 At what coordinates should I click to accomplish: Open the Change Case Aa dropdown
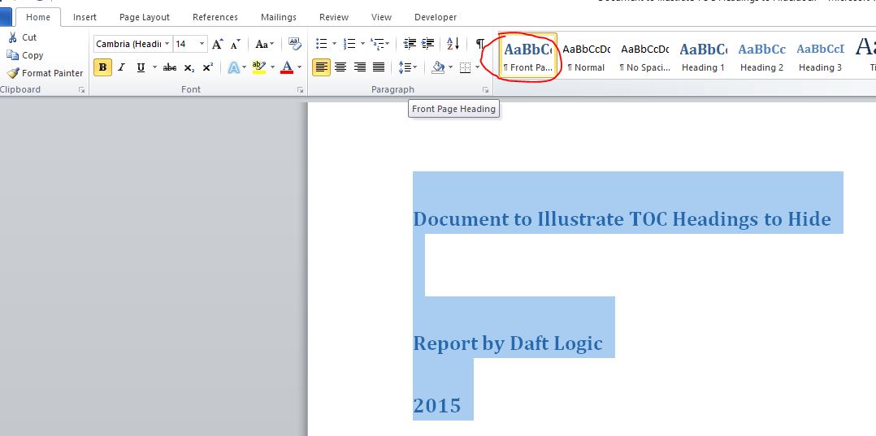point(264,44)
